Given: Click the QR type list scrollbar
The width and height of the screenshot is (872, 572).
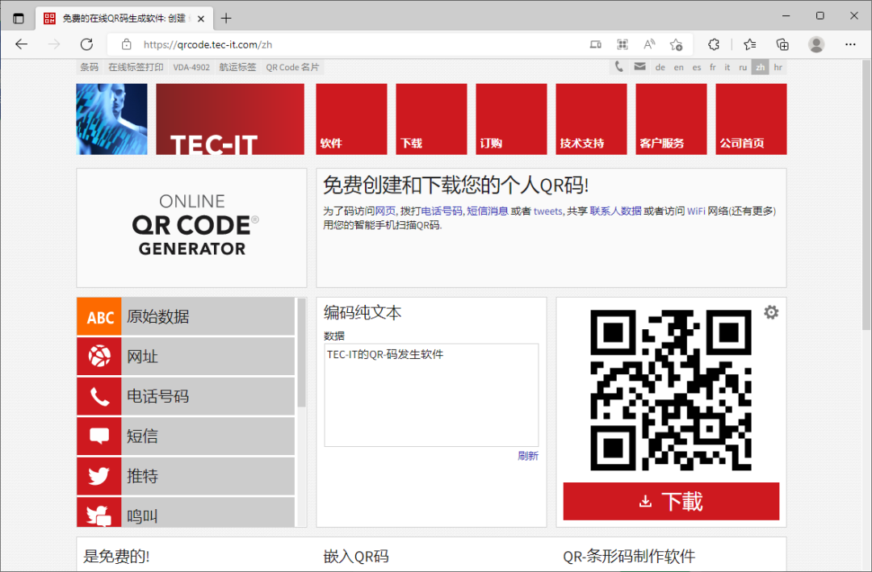Looking at the screenshot, I should [x=301, y=353].
